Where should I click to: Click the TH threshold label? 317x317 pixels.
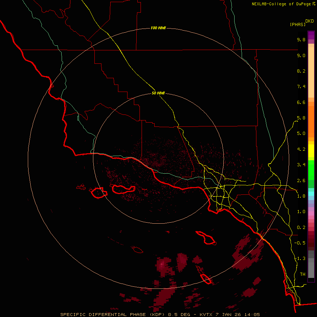pos(303,274)
